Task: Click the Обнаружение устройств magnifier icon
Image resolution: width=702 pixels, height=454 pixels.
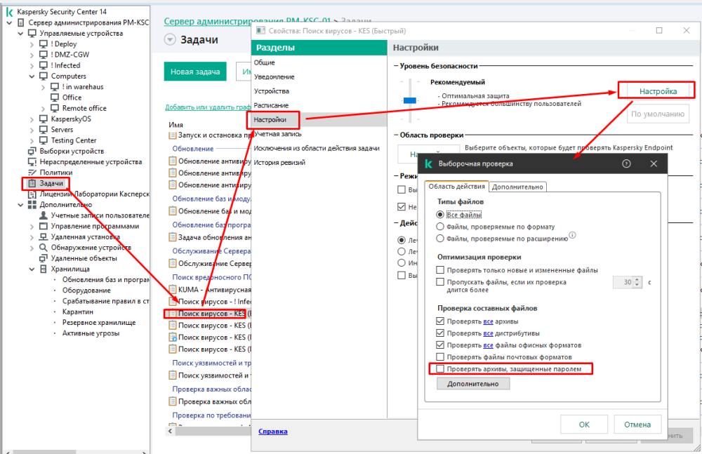Action: click(44, 248)
